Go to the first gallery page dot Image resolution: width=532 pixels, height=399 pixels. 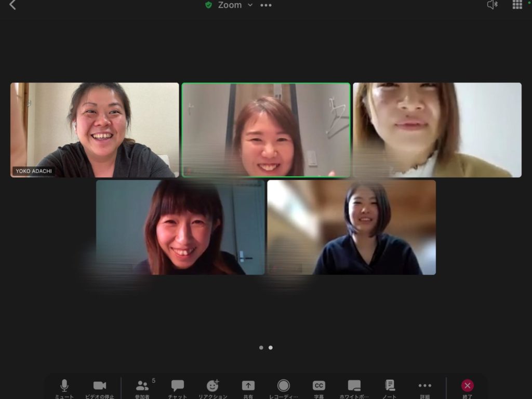coord(261,348)
